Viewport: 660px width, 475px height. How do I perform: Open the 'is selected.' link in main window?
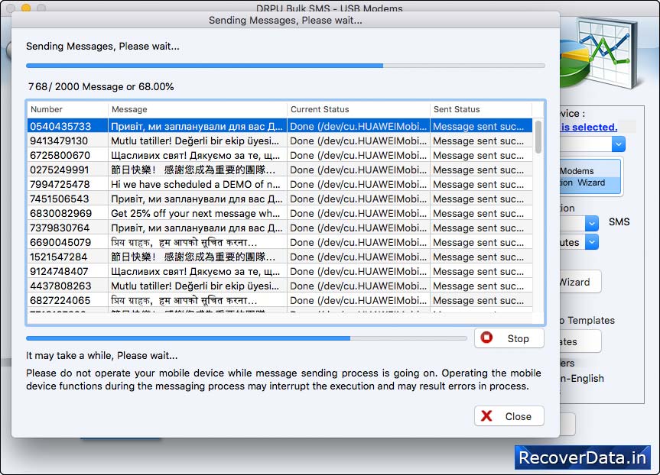[x=589, y=127]
